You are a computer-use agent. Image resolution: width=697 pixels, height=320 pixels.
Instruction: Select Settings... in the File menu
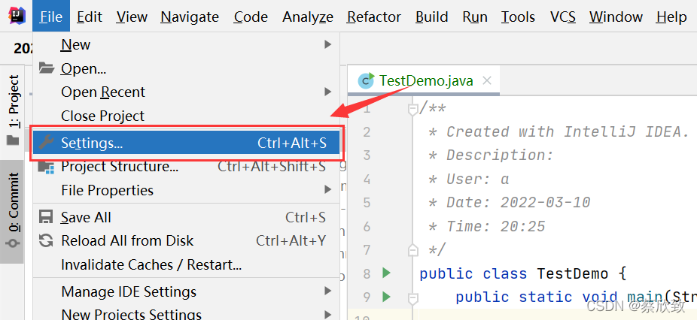(x=186, y=143)
